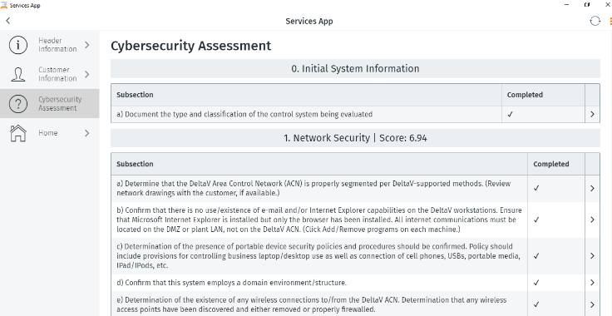Click the Services App title bar icon
The image size is (612, 316).
pyautogui.click(x=3, y=5)
